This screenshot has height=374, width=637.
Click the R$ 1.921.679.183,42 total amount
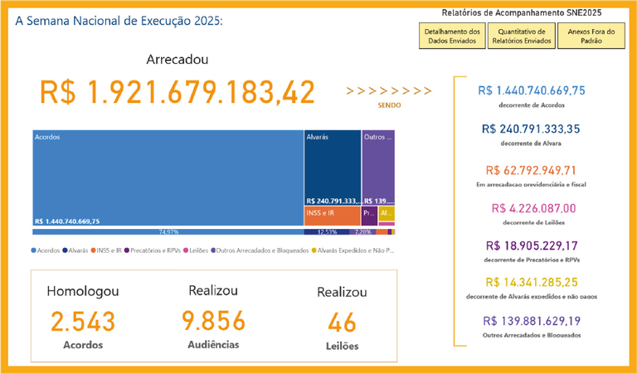pyautogui.click(x=177, y=92)
